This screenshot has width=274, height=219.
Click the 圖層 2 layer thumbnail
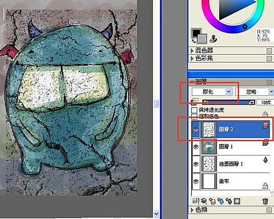tap(209, 129)
